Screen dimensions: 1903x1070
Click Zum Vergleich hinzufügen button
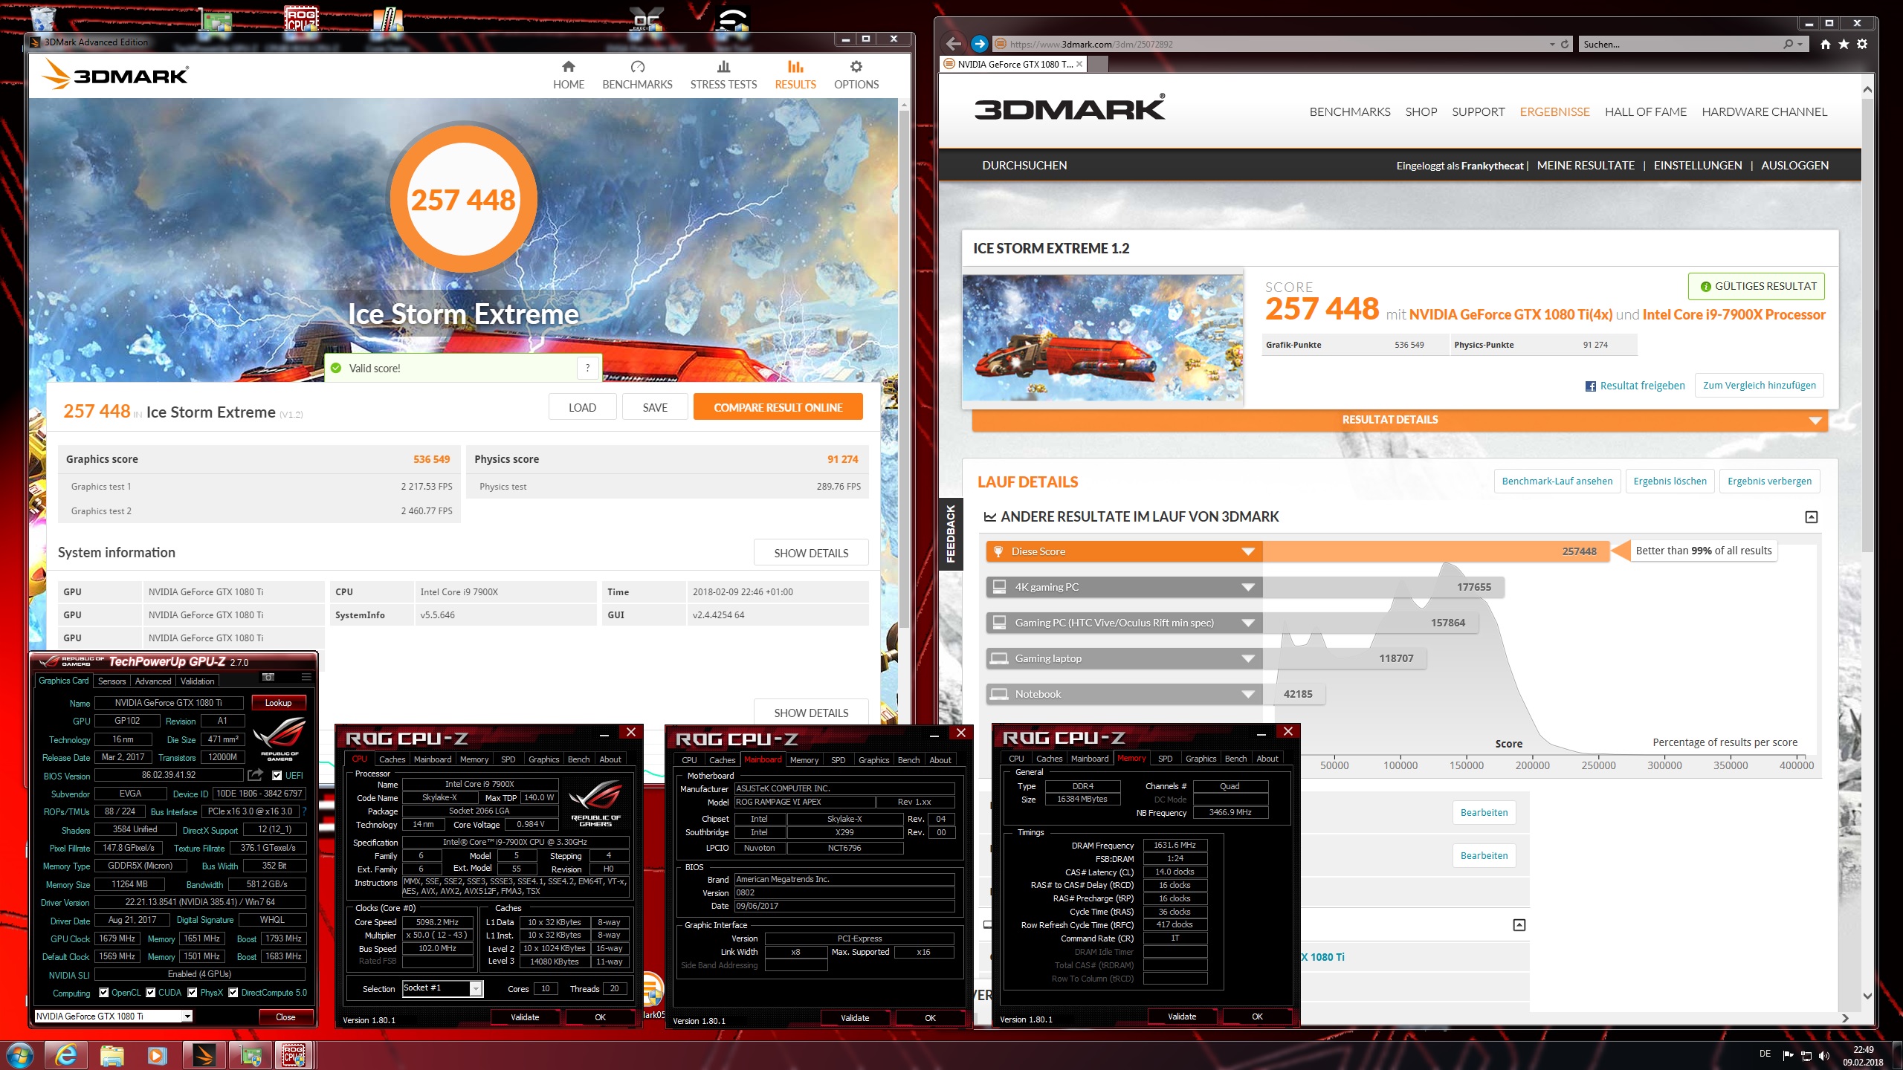(x=1759, y=386)
